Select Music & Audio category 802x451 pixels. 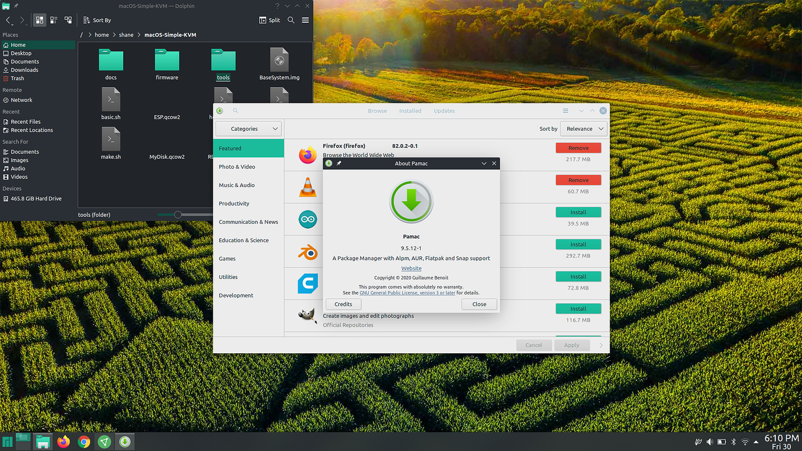coord(249,185)
